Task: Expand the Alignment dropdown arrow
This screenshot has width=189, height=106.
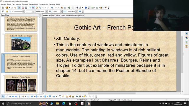Action: 82,96
